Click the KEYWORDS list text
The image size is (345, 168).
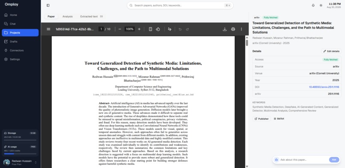295,109
